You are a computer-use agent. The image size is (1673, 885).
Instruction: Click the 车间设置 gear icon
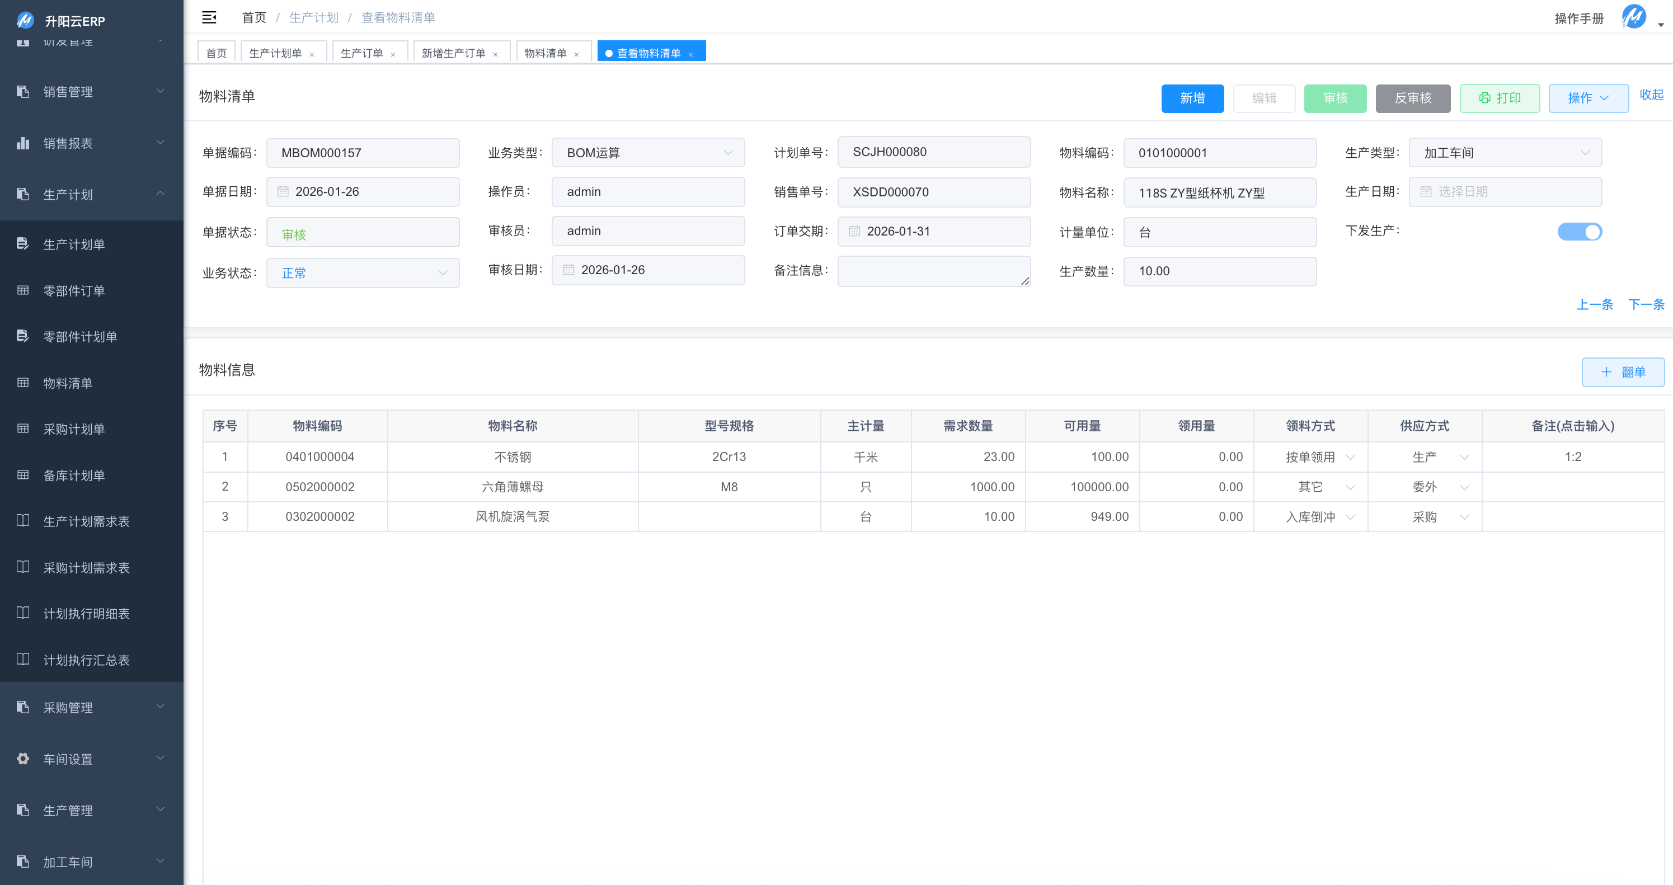point(23,759)
